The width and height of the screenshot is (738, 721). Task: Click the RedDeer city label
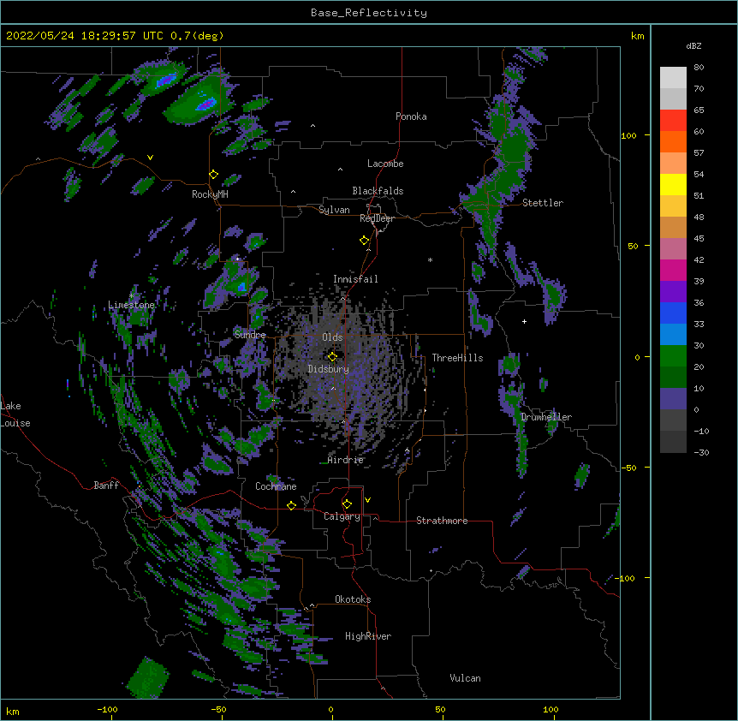[377, 218]
